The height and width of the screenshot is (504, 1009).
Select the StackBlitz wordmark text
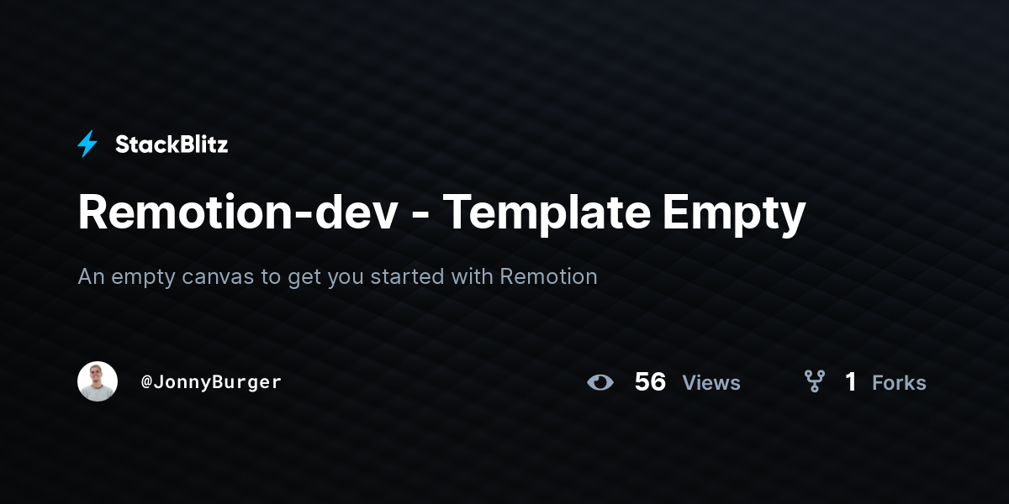172,144
